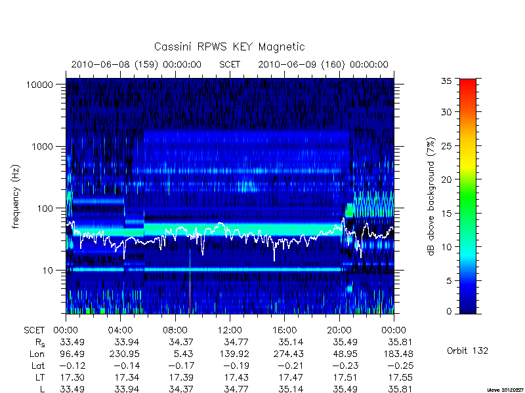This screenshot has width=525, height=393.
Task: Select the Lon value 96.49
Action: 72,354
